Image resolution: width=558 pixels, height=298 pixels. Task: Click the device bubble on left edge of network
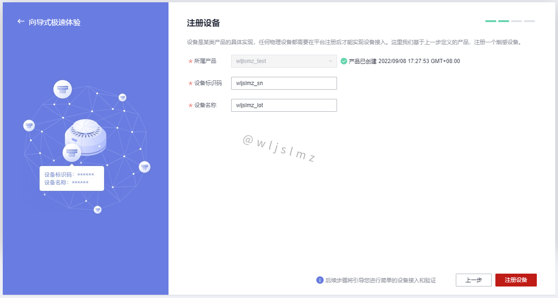[29, 125]
